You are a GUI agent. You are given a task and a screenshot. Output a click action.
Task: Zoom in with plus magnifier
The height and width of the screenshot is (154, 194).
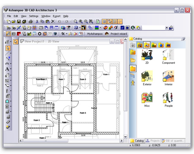pos(81,22)
